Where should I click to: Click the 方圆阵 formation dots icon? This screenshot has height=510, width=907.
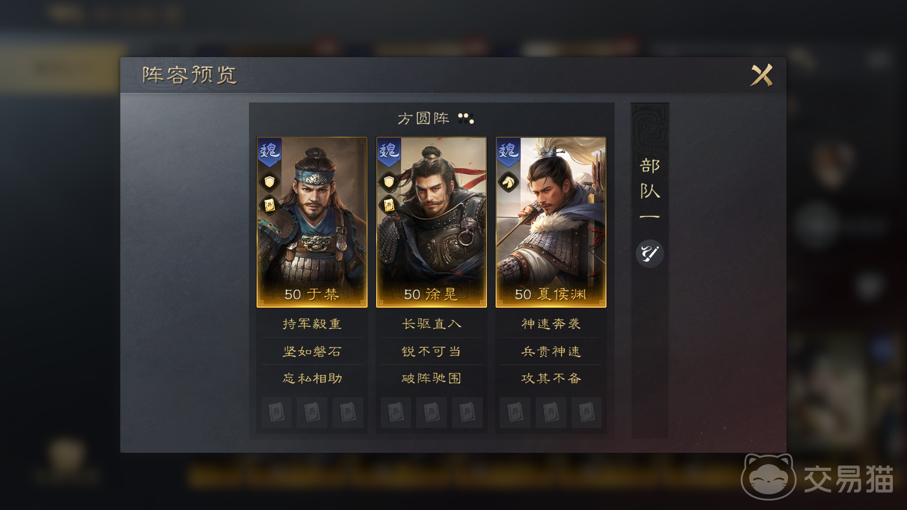466,118
